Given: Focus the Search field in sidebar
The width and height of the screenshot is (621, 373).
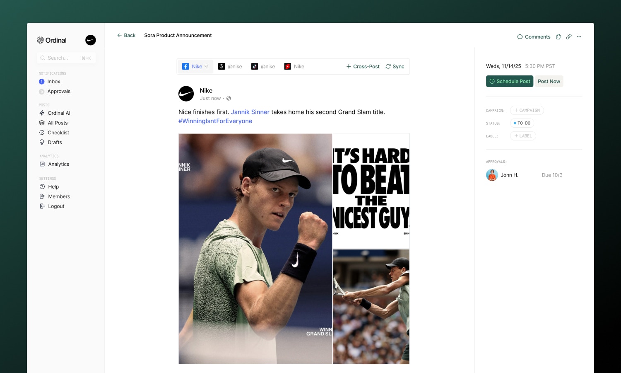Looking at the screenshot, I should point(66,58).
